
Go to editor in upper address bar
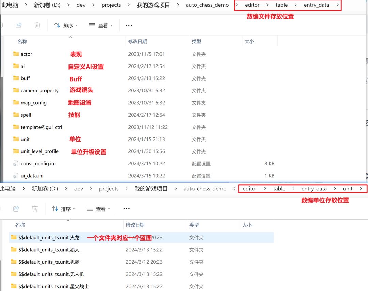point(252,5)
